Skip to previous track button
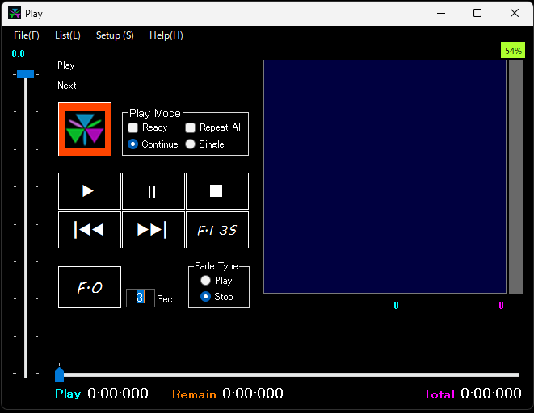 point(89,230)
